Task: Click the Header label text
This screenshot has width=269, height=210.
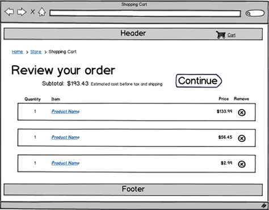Action: pos(133,33)
